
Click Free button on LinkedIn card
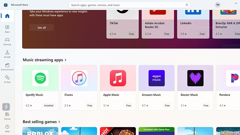(x=202, y=34)
